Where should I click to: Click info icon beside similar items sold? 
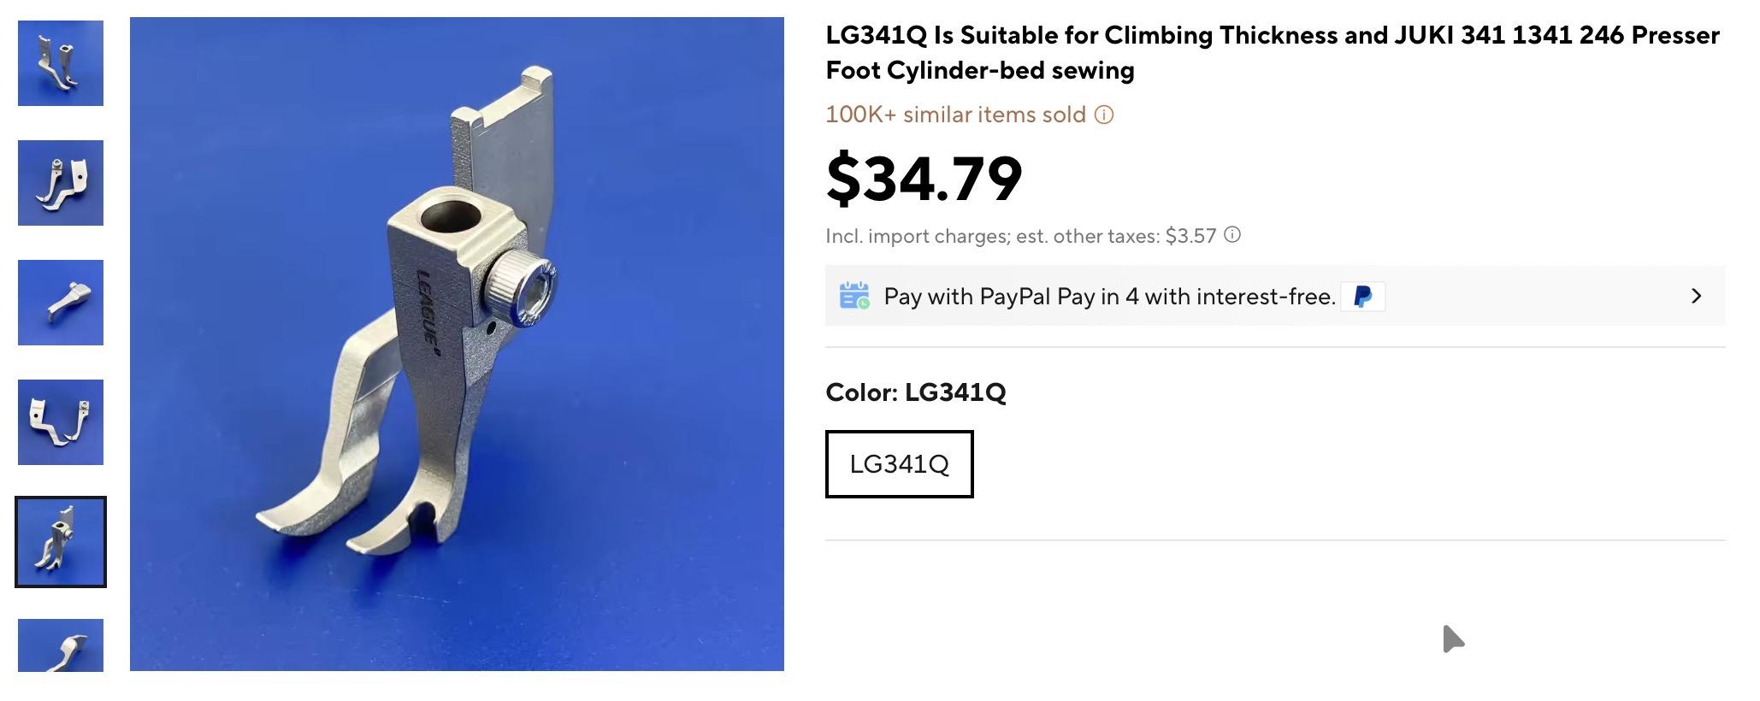1104,115
